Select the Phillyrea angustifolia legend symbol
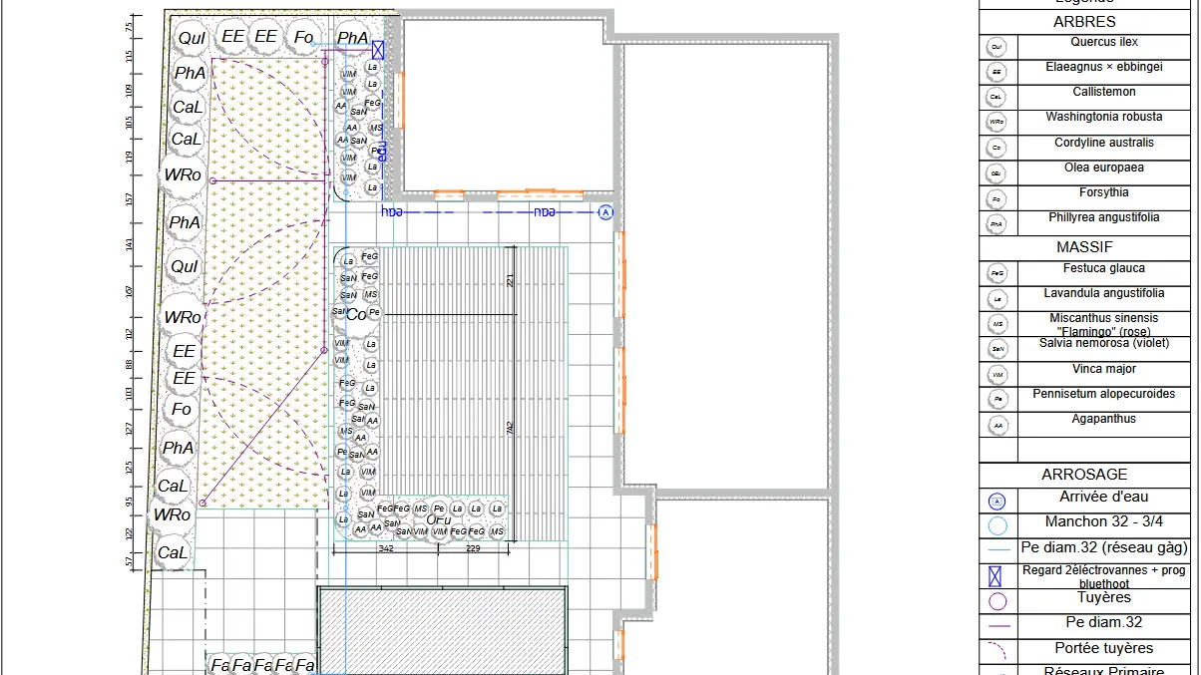The width and height of the screenshot is (1201, 675). 997,224
